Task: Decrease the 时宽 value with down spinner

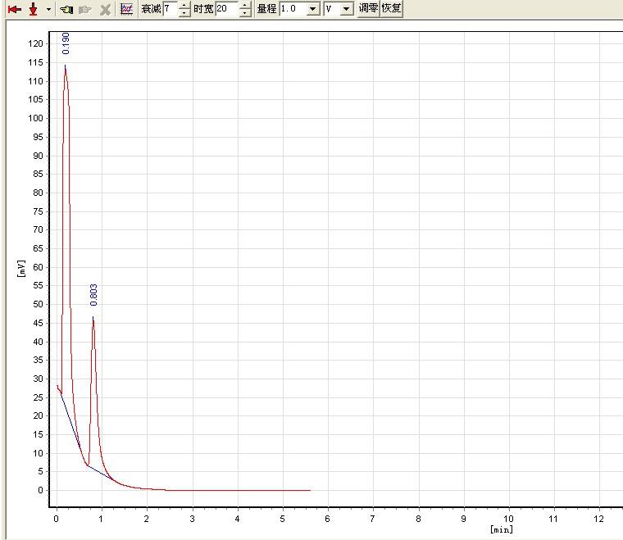Action: point(245,13)
